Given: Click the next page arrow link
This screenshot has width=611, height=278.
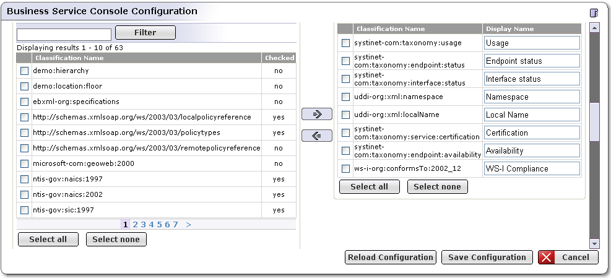Looking at the screenshot, I should click(x=188, y=225).
